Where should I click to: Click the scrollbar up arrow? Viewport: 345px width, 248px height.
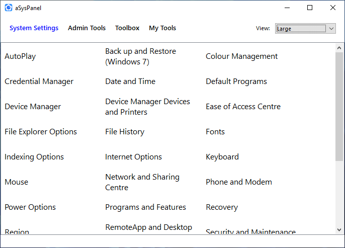pos(339,48)
